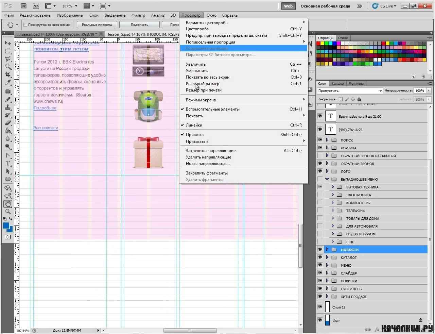Select the Crop tool
The height and width of the screenshot is (334, 435).
(8, 74)
